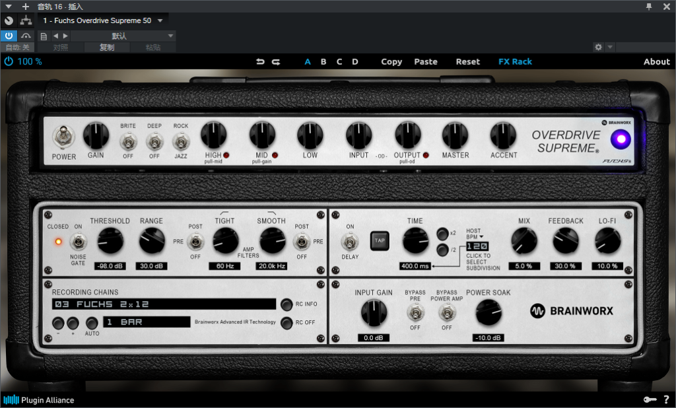Flip the TIGHT filter PRE/POST switch
676x408 pixels.
coord(195,242)
